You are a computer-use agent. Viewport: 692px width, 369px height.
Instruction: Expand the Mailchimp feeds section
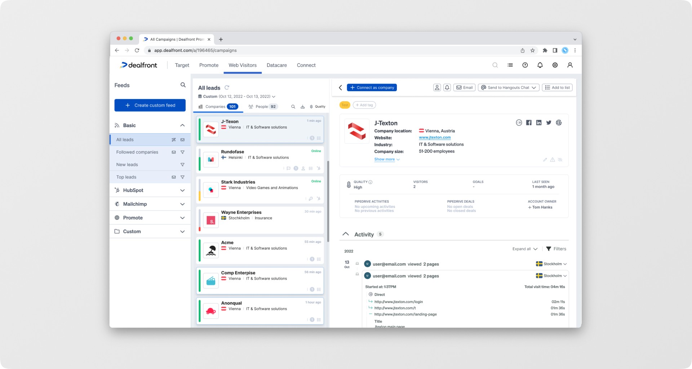pos(182,204)
